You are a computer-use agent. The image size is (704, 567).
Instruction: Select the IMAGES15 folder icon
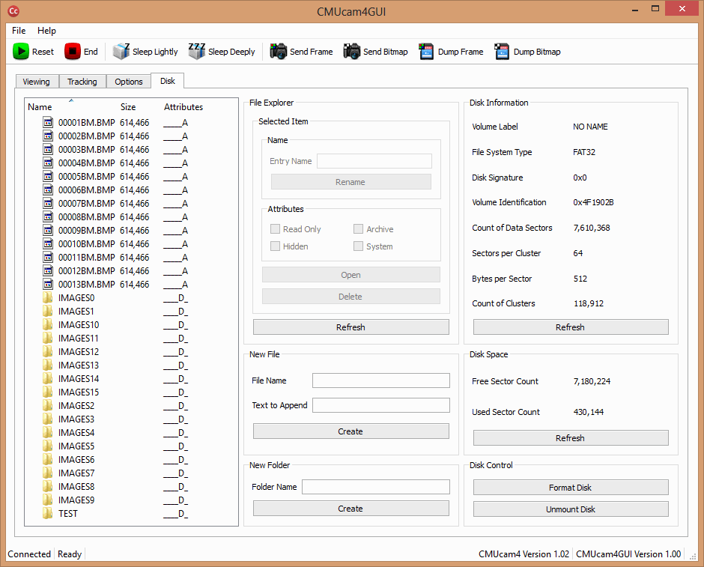(48, 392)
